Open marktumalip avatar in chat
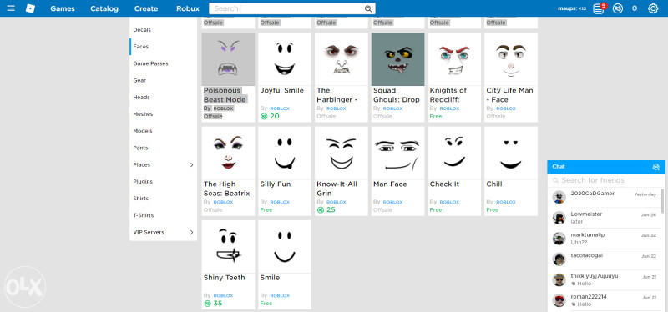 pyautogui.click(x=559, y=239)
